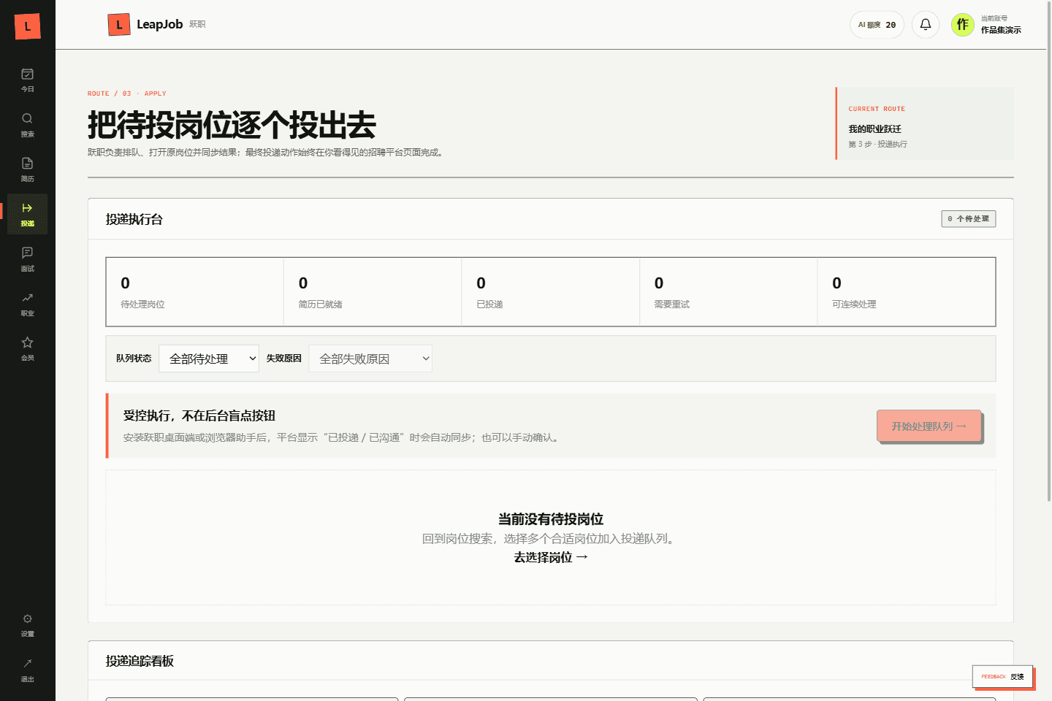Image resolution: width=1052 pixels, height=701 pixels.
Task: Click the 可连续处理 stat cell
Action: click(x=907, y=292)
